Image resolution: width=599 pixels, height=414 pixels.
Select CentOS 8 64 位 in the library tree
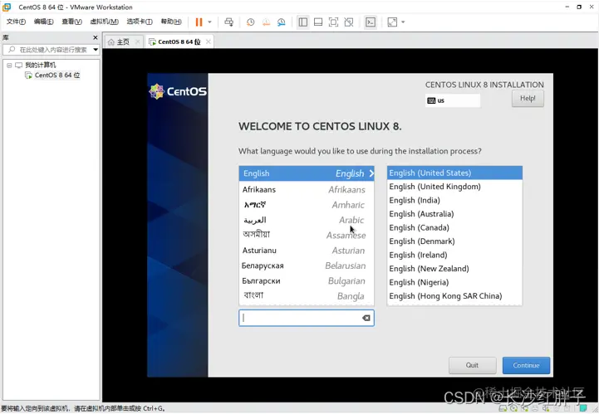point(57,75)
